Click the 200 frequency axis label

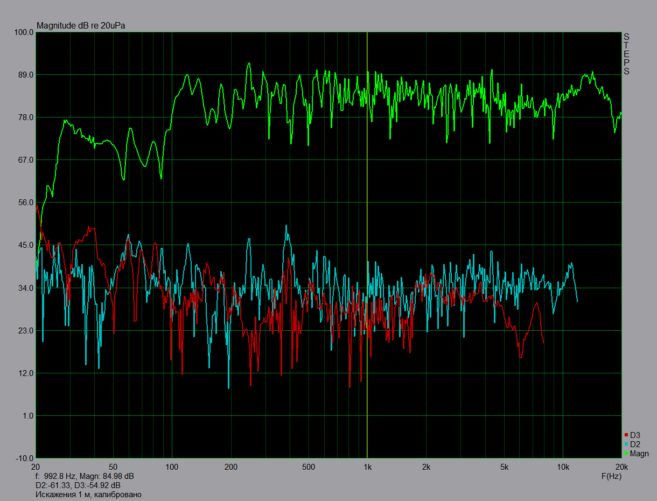point(231,467)
